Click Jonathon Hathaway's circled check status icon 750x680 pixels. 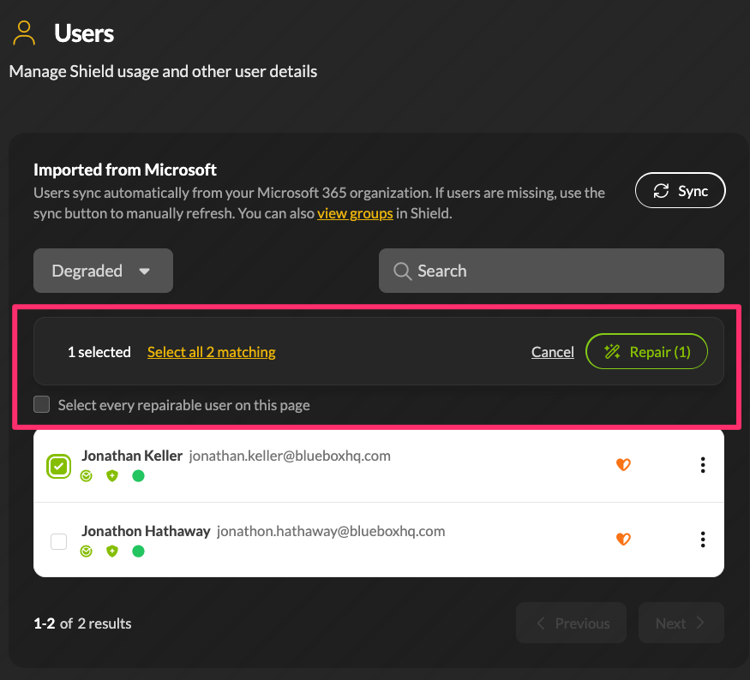pos(86,552)
